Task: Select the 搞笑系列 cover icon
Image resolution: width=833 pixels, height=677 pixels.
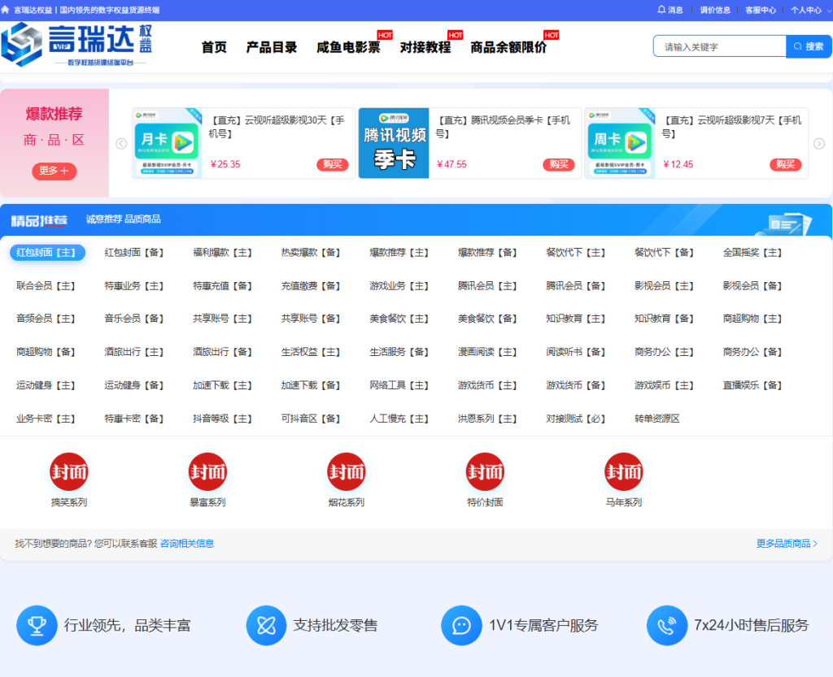Action: point(69,470)
